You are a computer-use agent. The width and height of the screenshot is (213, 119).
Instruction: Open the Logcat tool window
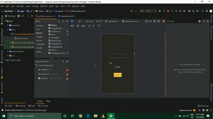(x=43, y=106)
